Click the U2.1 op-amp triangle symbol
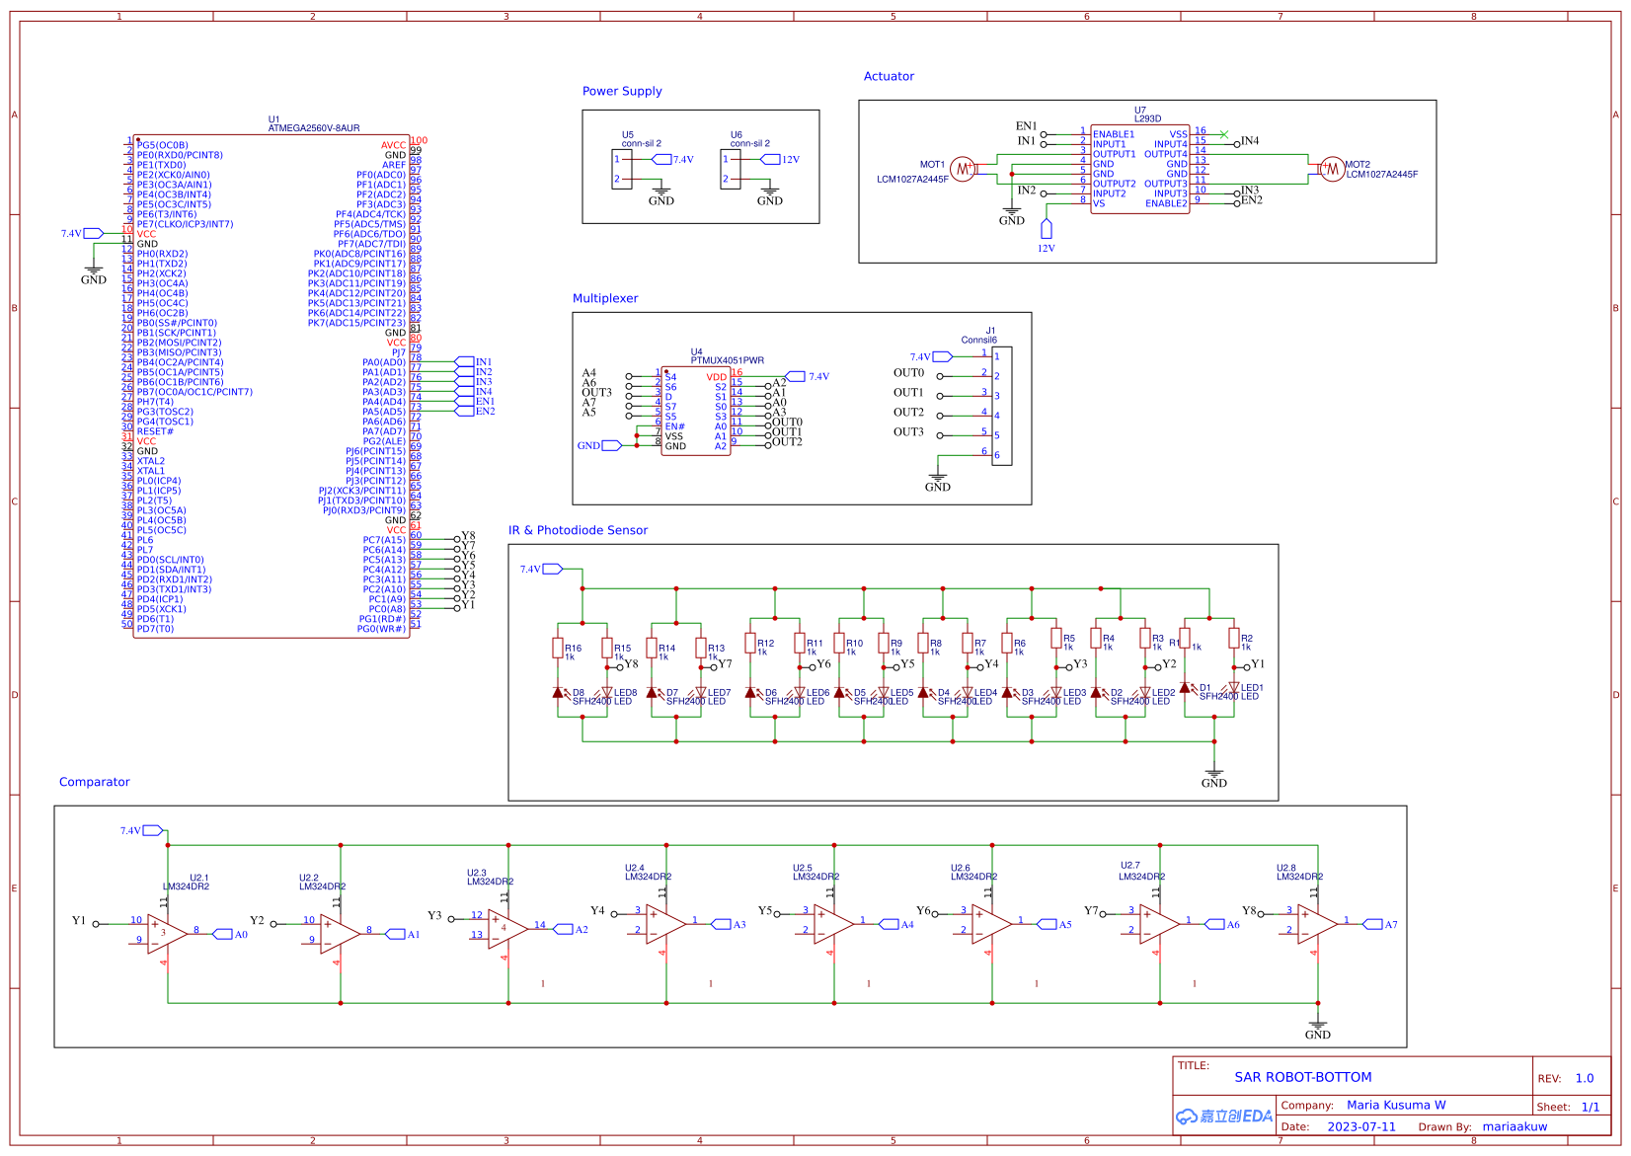1631x1156 pixels. [x=167, y=933]
